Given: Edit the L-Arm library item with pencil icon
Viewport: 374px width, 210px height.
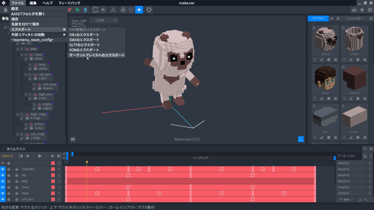Looking at the screenshot, I should 351,138.
